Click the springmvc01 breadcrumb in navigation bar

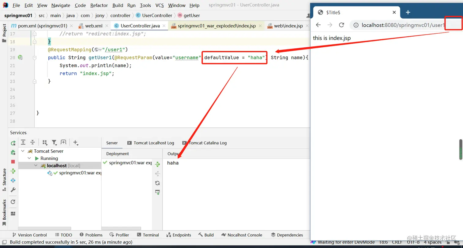[x=18, y=15]
